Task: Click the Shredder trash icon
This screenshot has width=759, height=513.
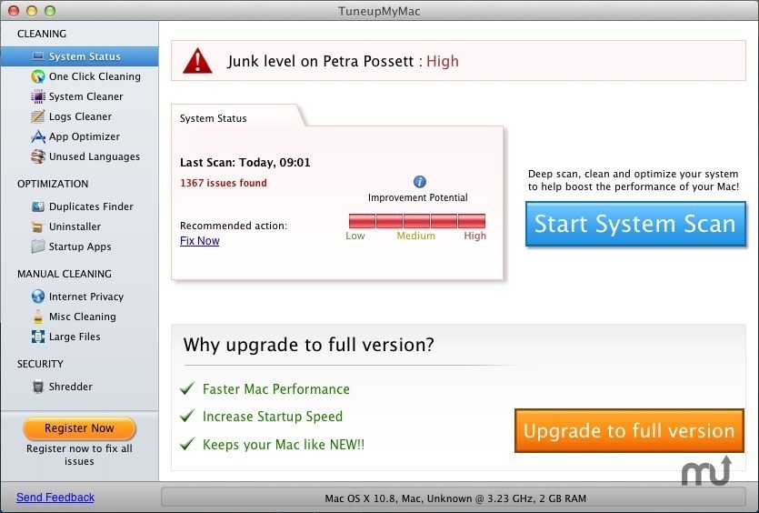Action: (x=38, y=387)
